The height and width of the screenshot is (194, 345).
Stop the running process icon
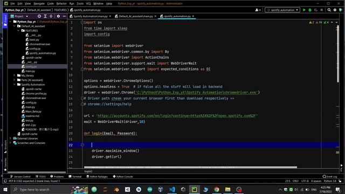321,10
